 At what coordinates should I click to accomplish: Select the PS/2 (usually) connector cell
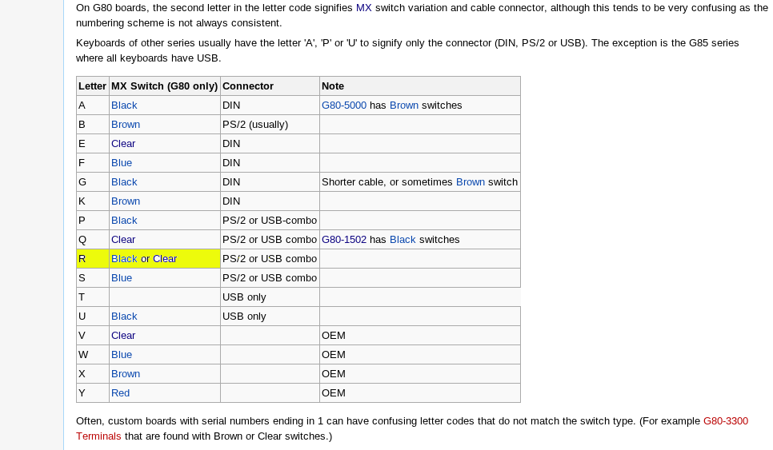(270, 125)
